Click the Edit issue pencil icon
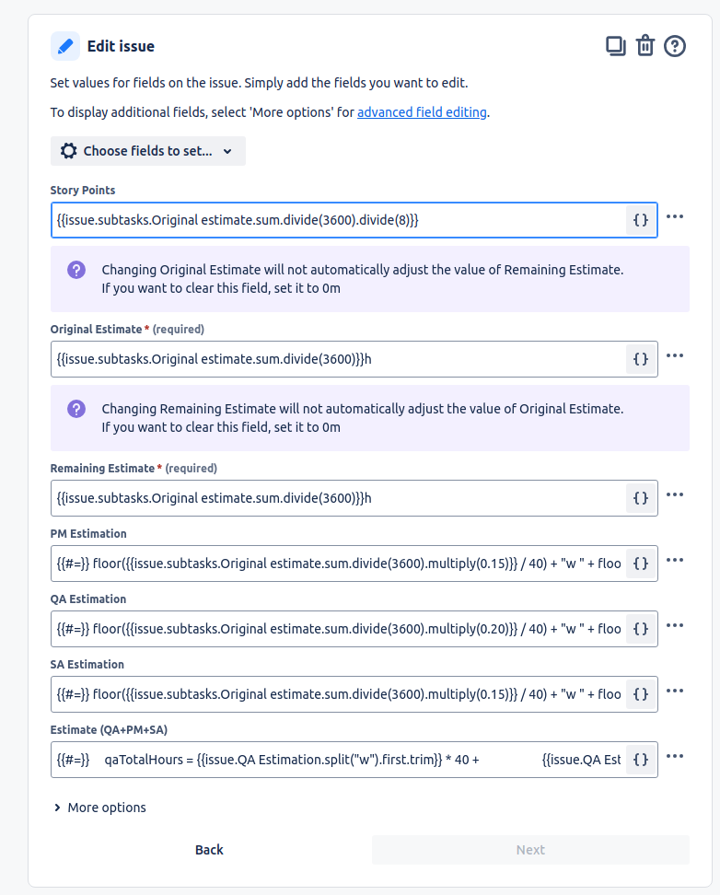Screen dimensions: 720x895 (64, 45)
